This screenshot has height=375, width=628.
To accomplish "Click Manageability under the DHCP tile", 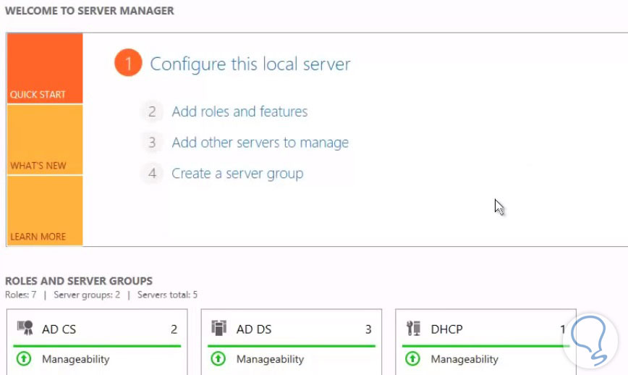I will [x=464, y=359].
